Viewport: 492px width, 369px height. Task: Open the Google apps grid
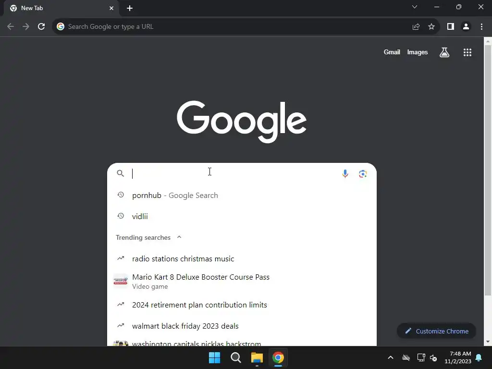point(467,52)
